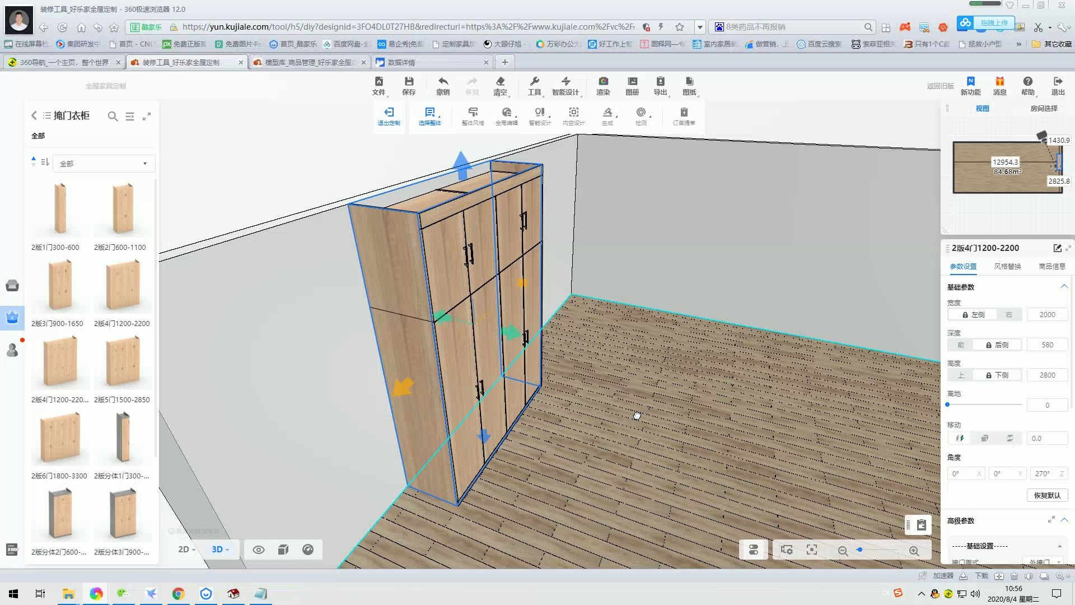The image size is (1075, 605).
Task: Select 右 option for width
Action: click(x=1009, y=315)
